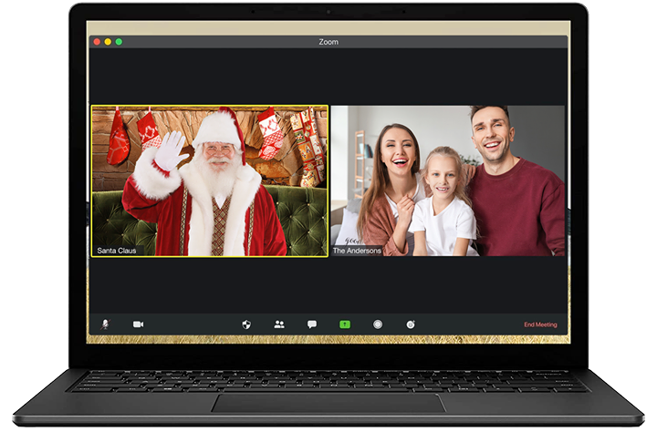Click the green Share Screen icon
This screenshot has width=657, height=432.
[345, 324]
